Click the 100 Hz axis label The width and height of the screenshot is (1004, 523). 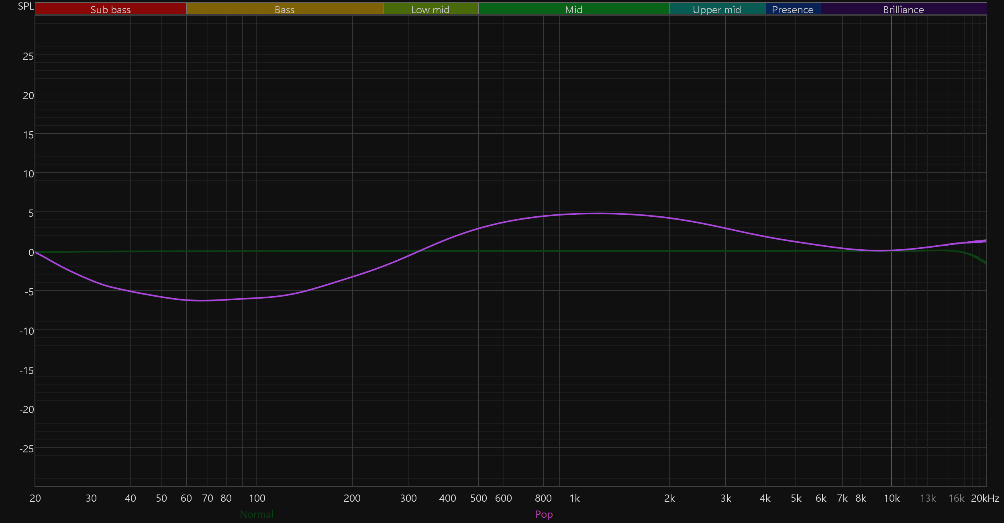[257, 498]
